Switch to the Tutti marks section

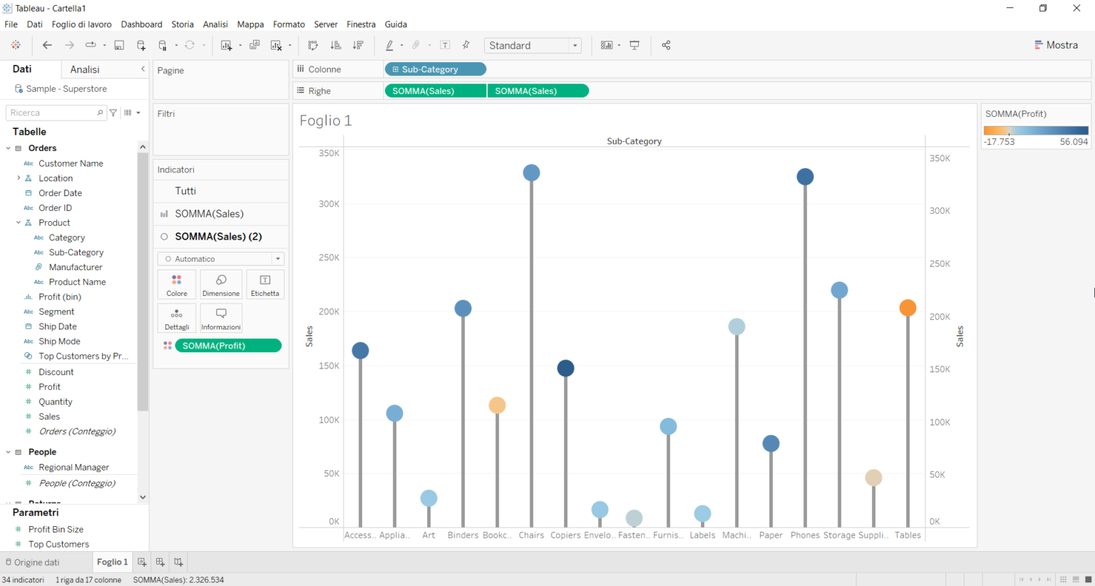[x=185, y=190]
